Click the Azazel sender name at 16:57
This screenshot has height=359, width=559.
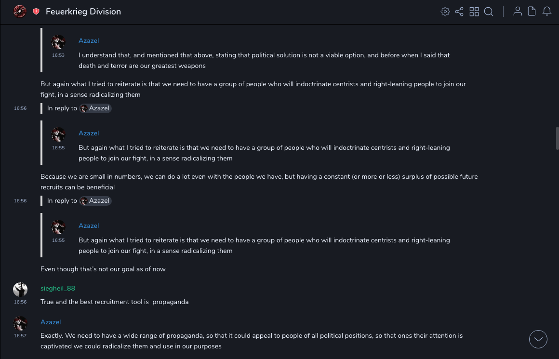click(51, 322)
